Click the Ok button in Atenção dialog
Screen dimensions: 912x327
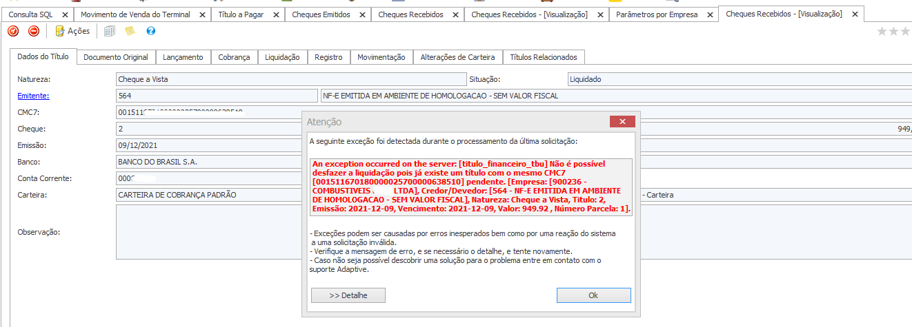pyautogui.click(x=593, y=295)
